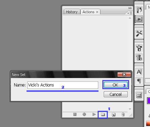The width and height of the screenshot is (150, 127).
Task: Open the Layer Comps panel icon
Action: tap(139, 95)
